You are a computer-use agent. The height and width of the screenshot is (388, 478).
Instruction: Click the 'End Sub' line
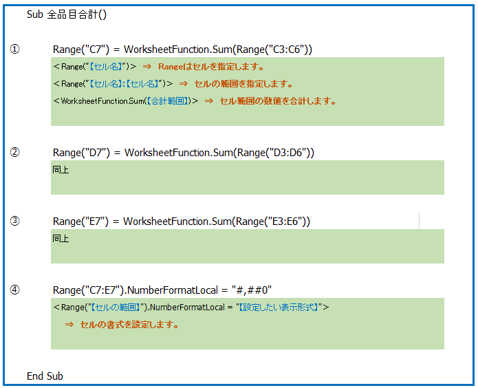[45, 376]
